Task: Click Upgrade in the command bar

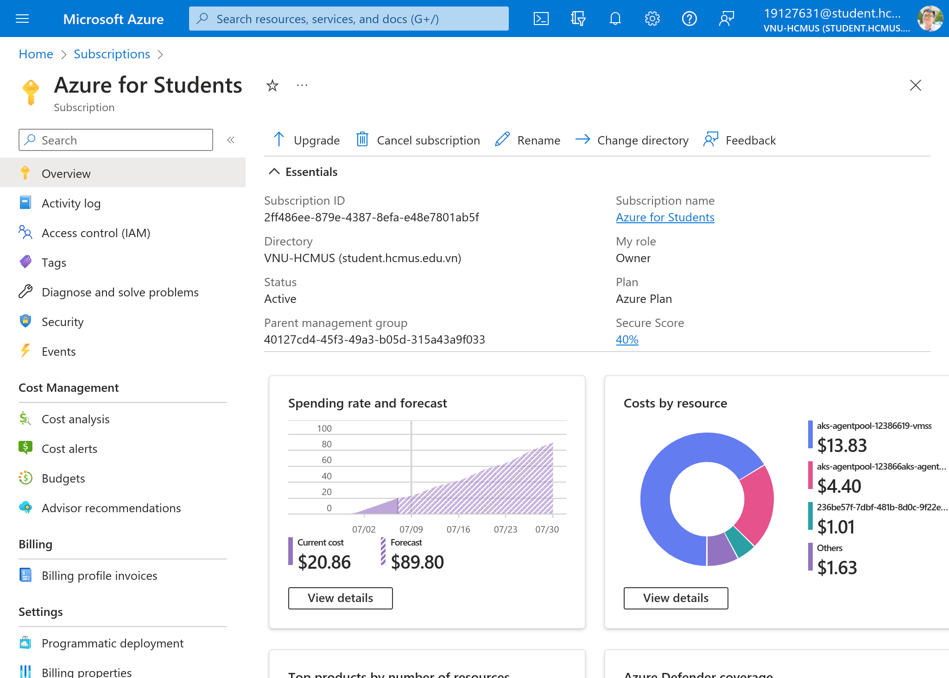Action: point(306,140)
